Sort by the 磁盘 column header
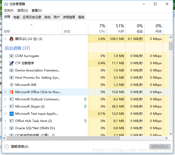 [135, 29]
